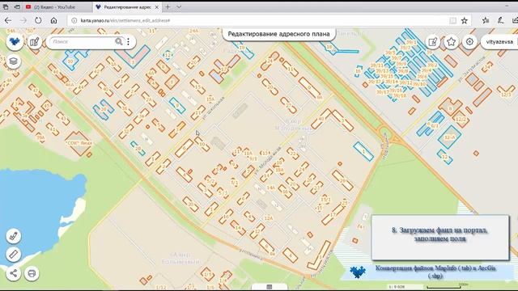
Task: Click the Редактирование адресного плана title label
Action: 278,34
